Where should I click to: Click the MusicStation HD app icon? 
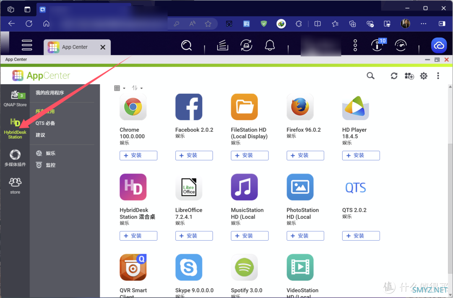tap(244, 187)
